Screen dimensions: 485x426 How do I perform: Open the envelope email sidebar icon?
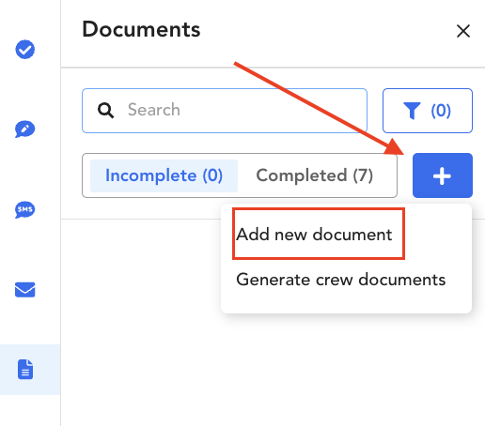pos(25,290)
